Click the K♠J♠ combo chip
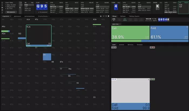 pyautogui.click(x=114, y=47)
